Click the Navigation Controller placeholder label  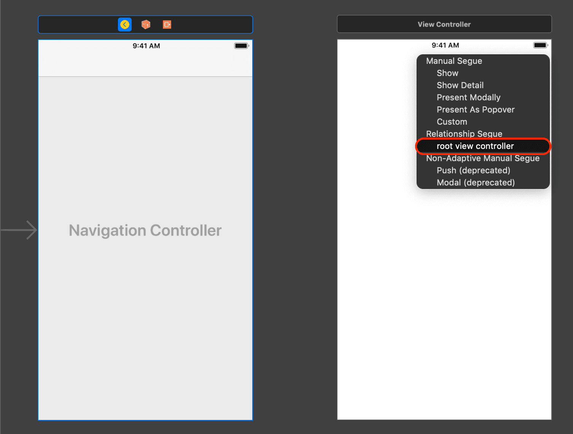coord(145,230)
